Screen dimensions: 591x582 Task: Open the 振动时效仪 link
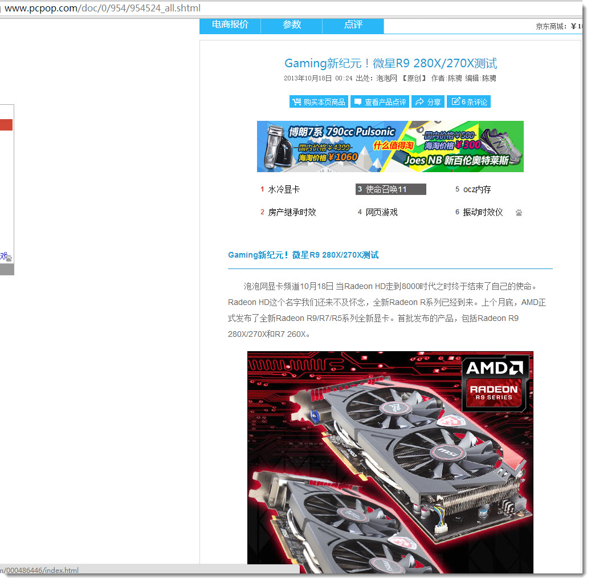[483, 213]
